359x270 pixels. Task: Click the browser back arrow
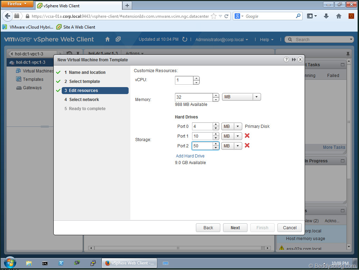click(8, 16)
